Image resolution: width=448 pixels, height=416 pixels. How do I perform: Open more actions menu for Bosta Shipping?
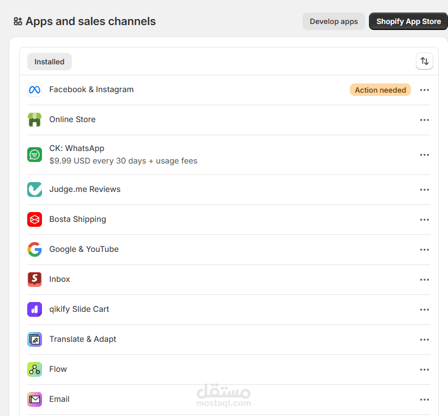tap(425, 220)
